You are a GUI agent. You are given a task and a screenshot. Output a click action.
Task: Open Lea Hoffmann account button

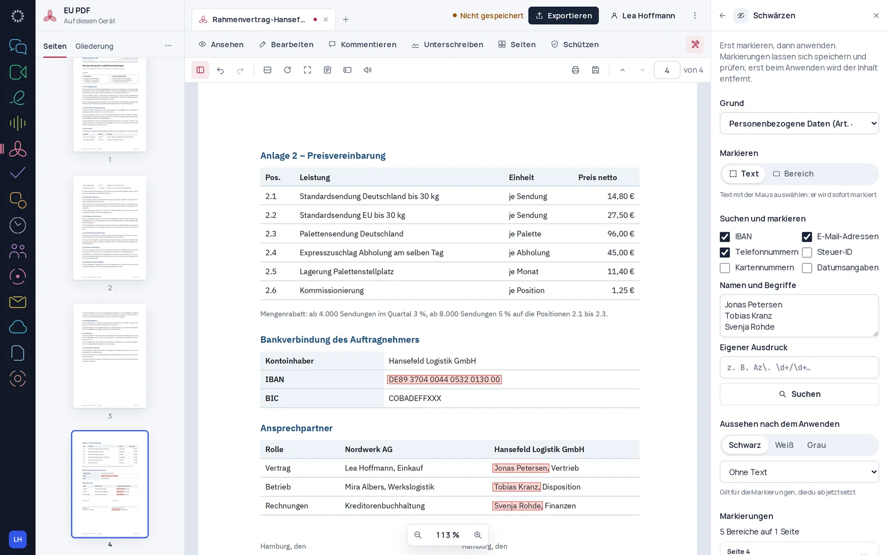(643, 16)
